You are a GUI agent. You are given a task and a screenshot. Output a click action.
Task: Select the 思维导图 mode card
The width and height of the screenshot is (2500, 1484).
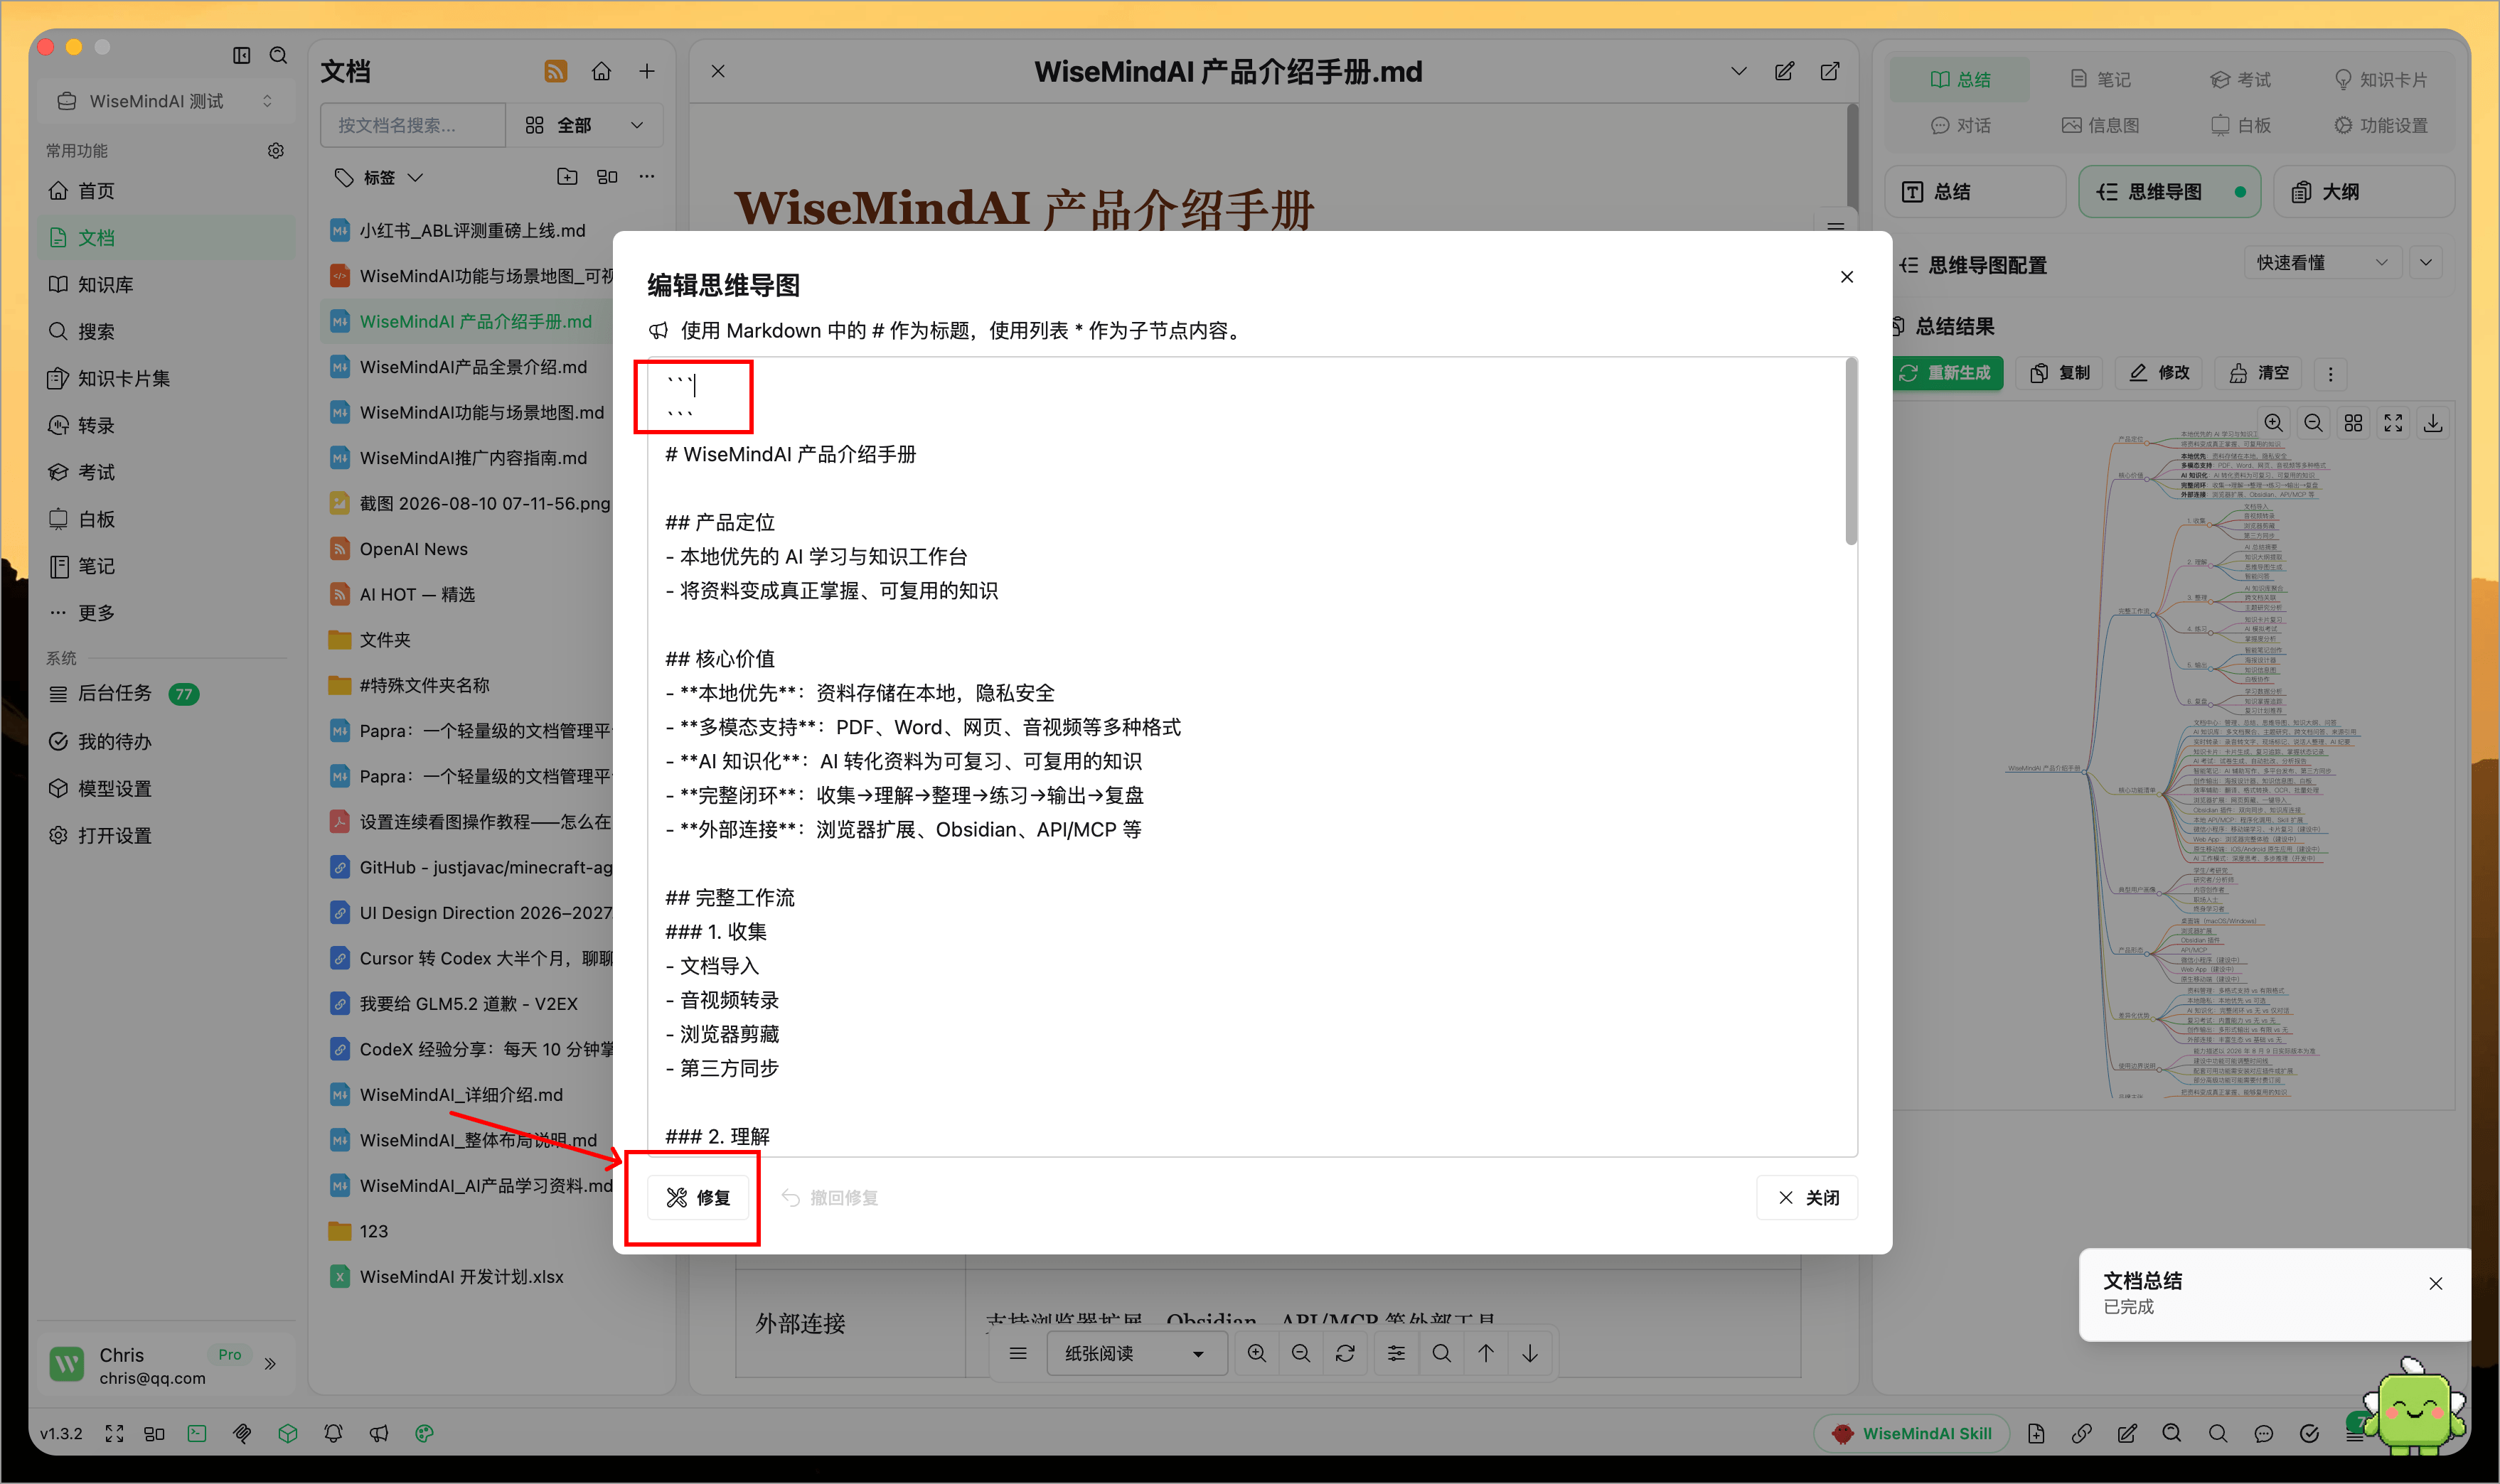(x=2169, y=191)
